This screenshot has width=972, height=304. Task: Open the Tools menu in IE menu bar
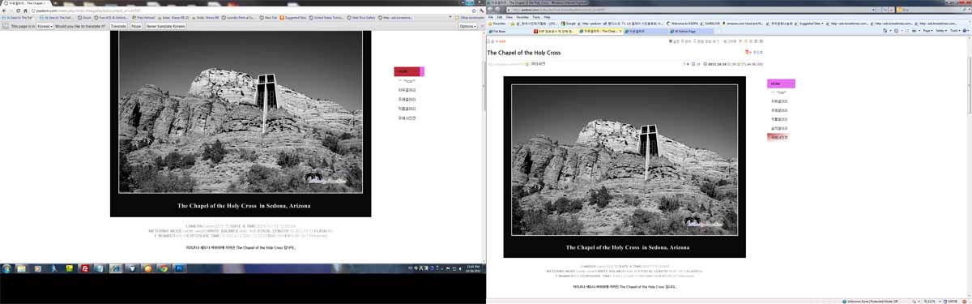tap(536, 17)
